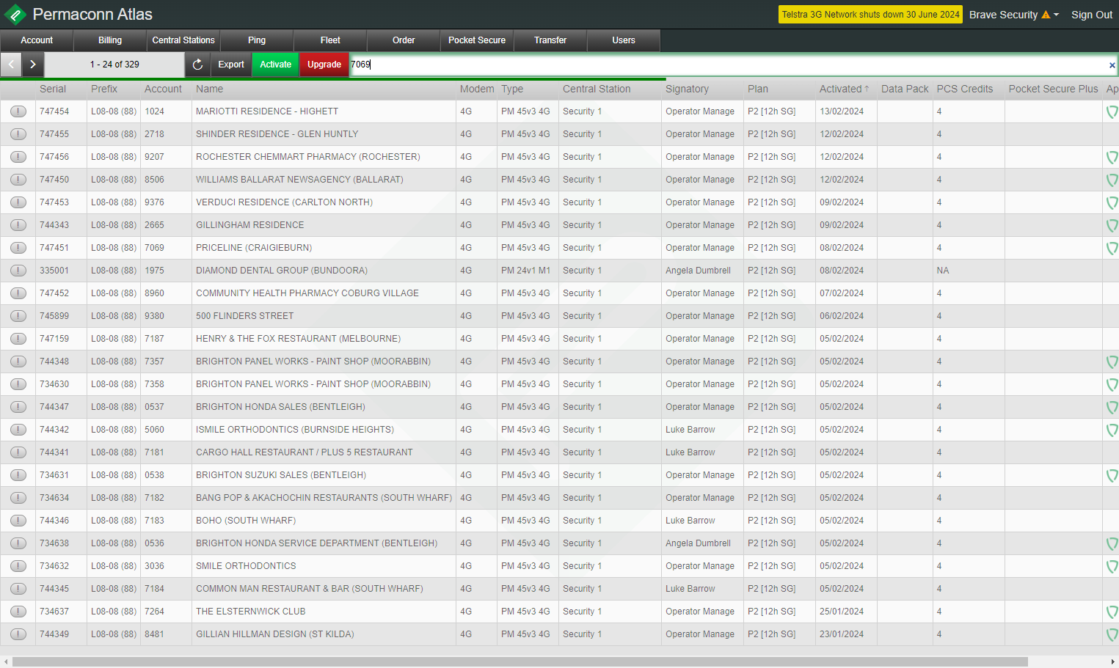Open the Pocket Secure menu tab
This screenshot has height=668, width=1119.
tap(477, 40)
